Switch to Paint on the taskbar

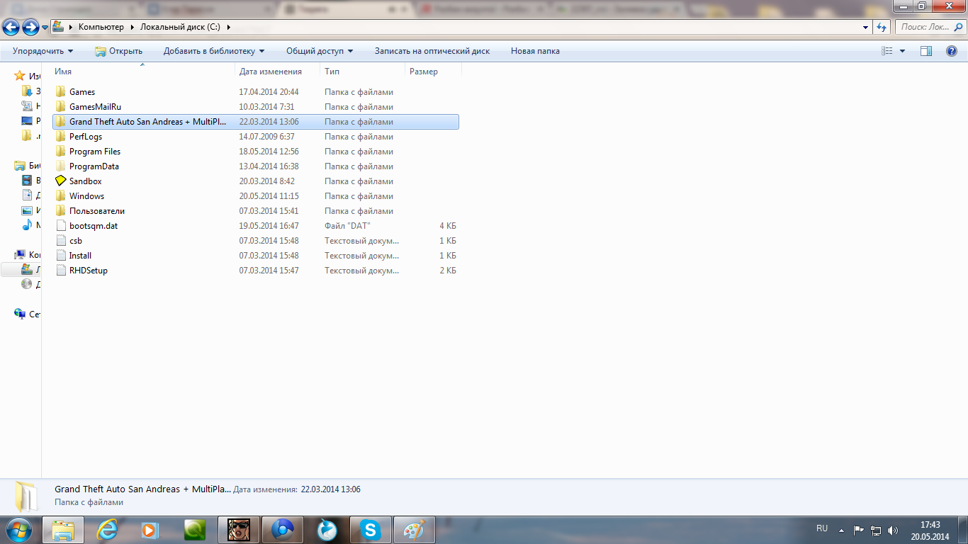(x=415, y=530)
